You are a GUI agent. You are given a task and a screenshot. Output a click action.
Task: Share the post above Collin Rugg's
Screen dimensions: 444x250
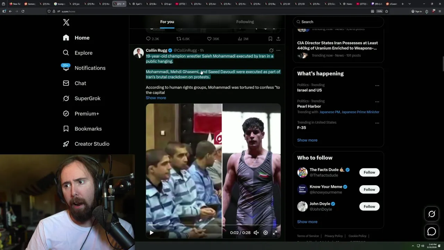coord(278,39)
